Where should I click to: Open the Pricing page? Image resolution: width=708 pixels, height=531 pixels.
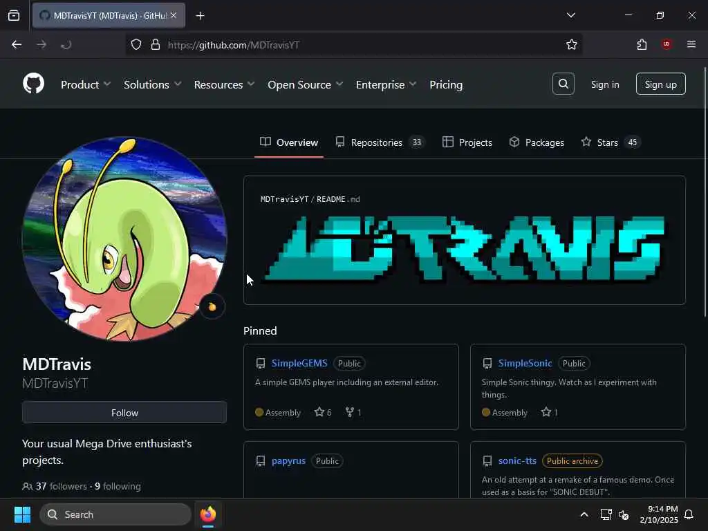pyautogui.click(x=446, y=84)
